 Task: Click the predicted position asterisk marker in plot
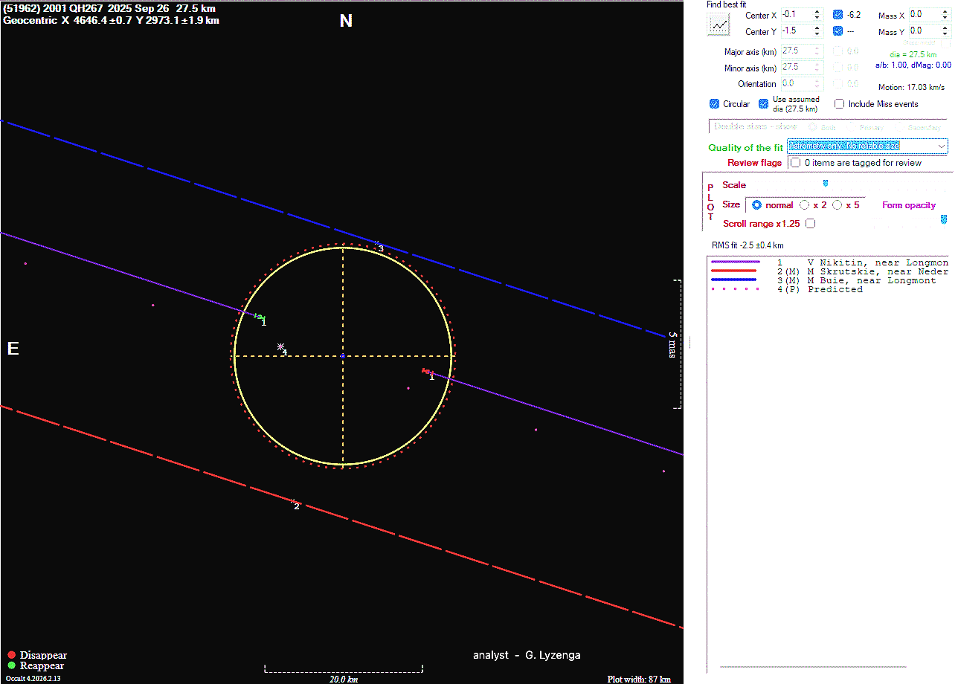click(280, 346)
